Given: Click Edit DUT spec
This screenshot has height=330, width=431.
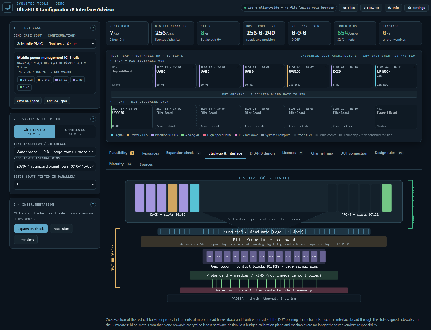Looking at the screenshot, I should click(x=57, y=101).
